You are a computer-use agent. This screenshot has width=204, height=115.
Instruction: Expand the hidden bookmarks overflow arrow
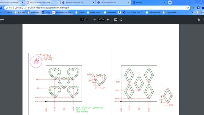click(x=193, y=12)
